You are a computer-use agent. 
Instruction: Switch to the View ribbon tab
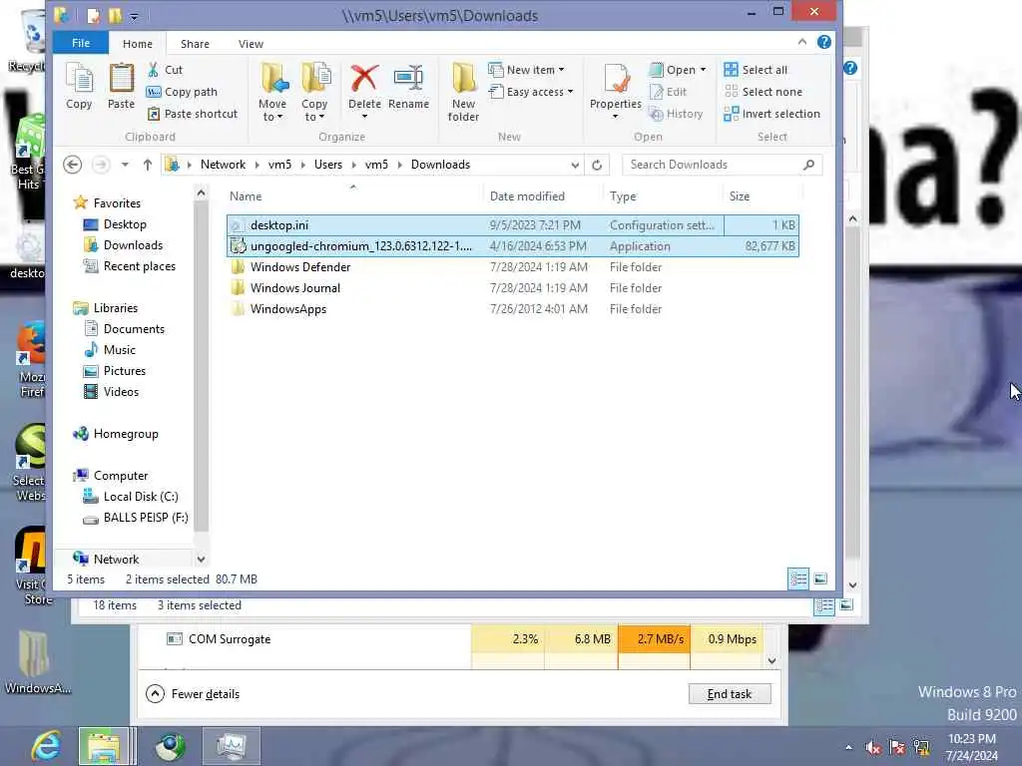point(251,44)
